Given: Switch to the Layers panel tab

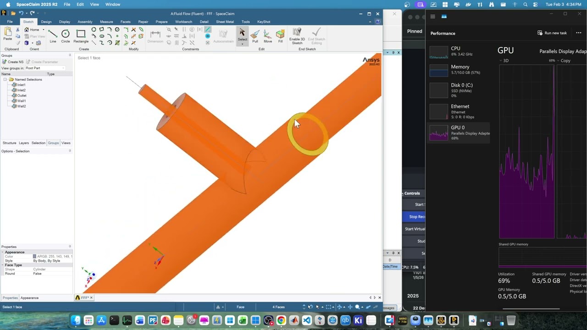Looking at the screenshot, I should pos(24,143).
